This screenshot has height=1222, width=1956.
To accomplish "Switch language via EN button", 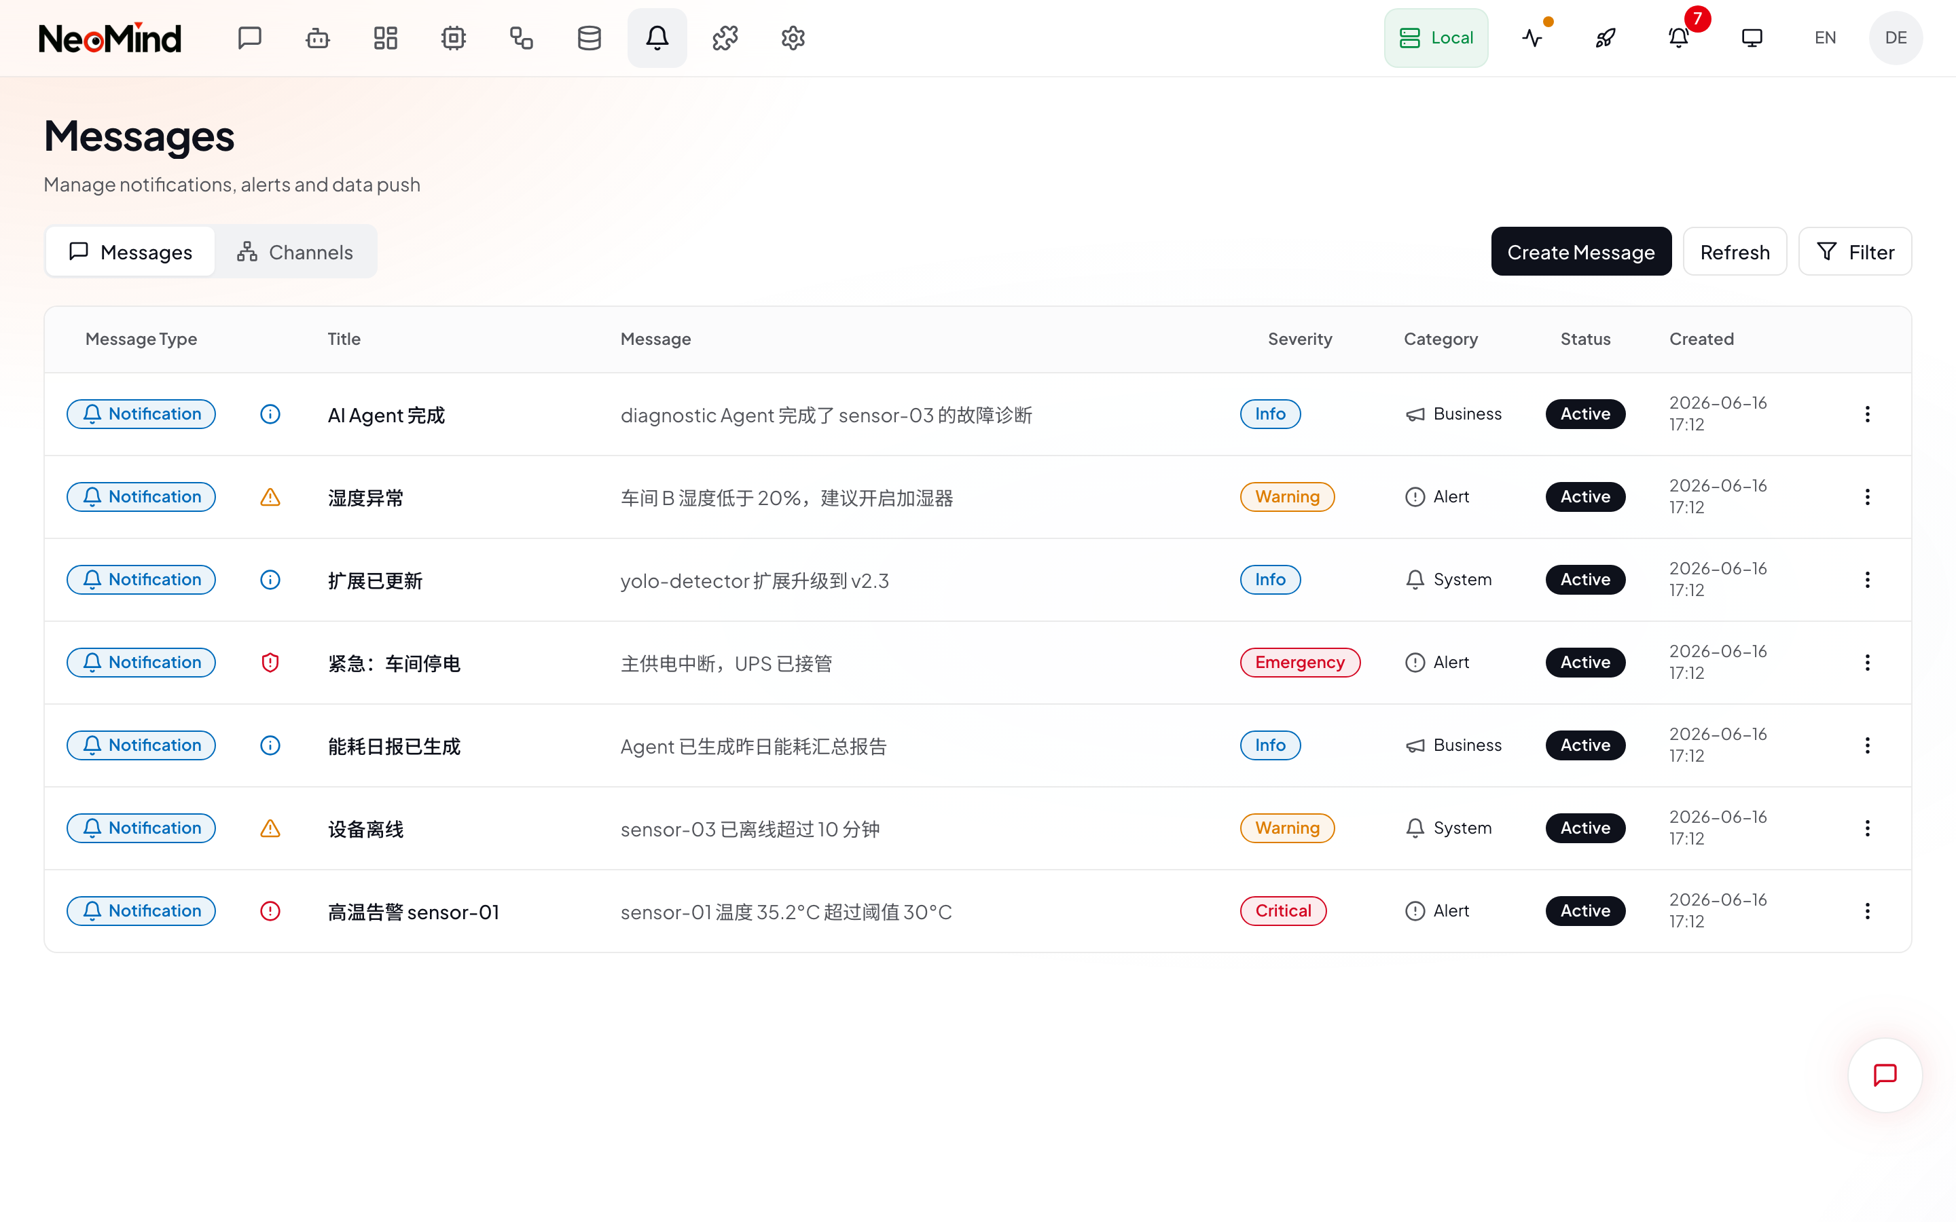I will (1825, 38).
